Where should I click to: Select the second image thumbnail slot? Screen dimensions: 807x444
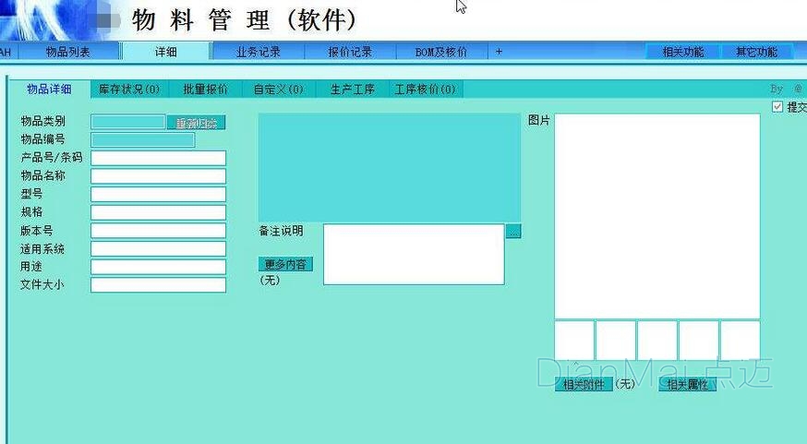click(x=616, y=341)
